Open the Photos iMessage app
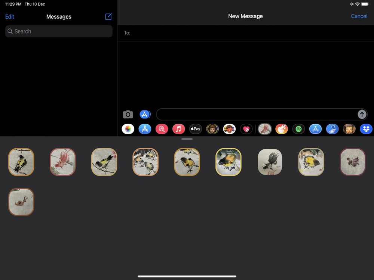This screenshot has width=374, height=280. (128, 129)
